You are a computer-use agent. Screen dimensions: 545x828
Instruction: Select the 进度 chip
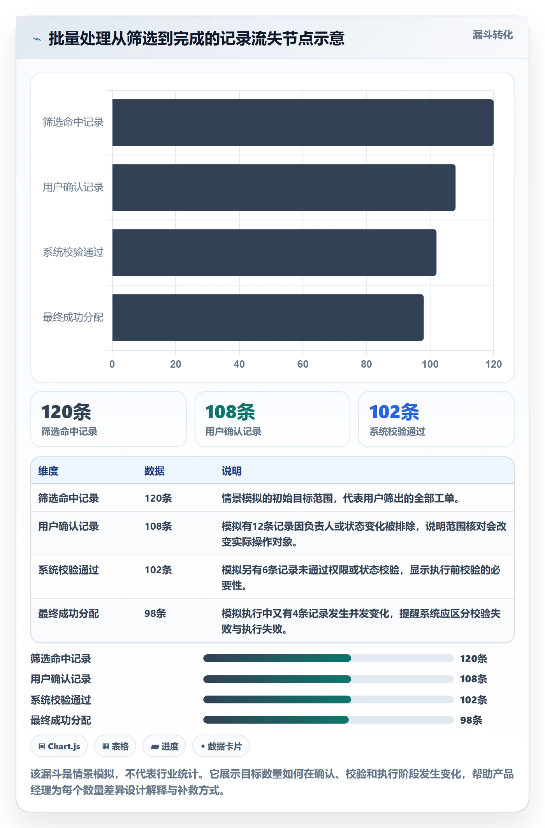pyautogui.click(x=164, y=746)
